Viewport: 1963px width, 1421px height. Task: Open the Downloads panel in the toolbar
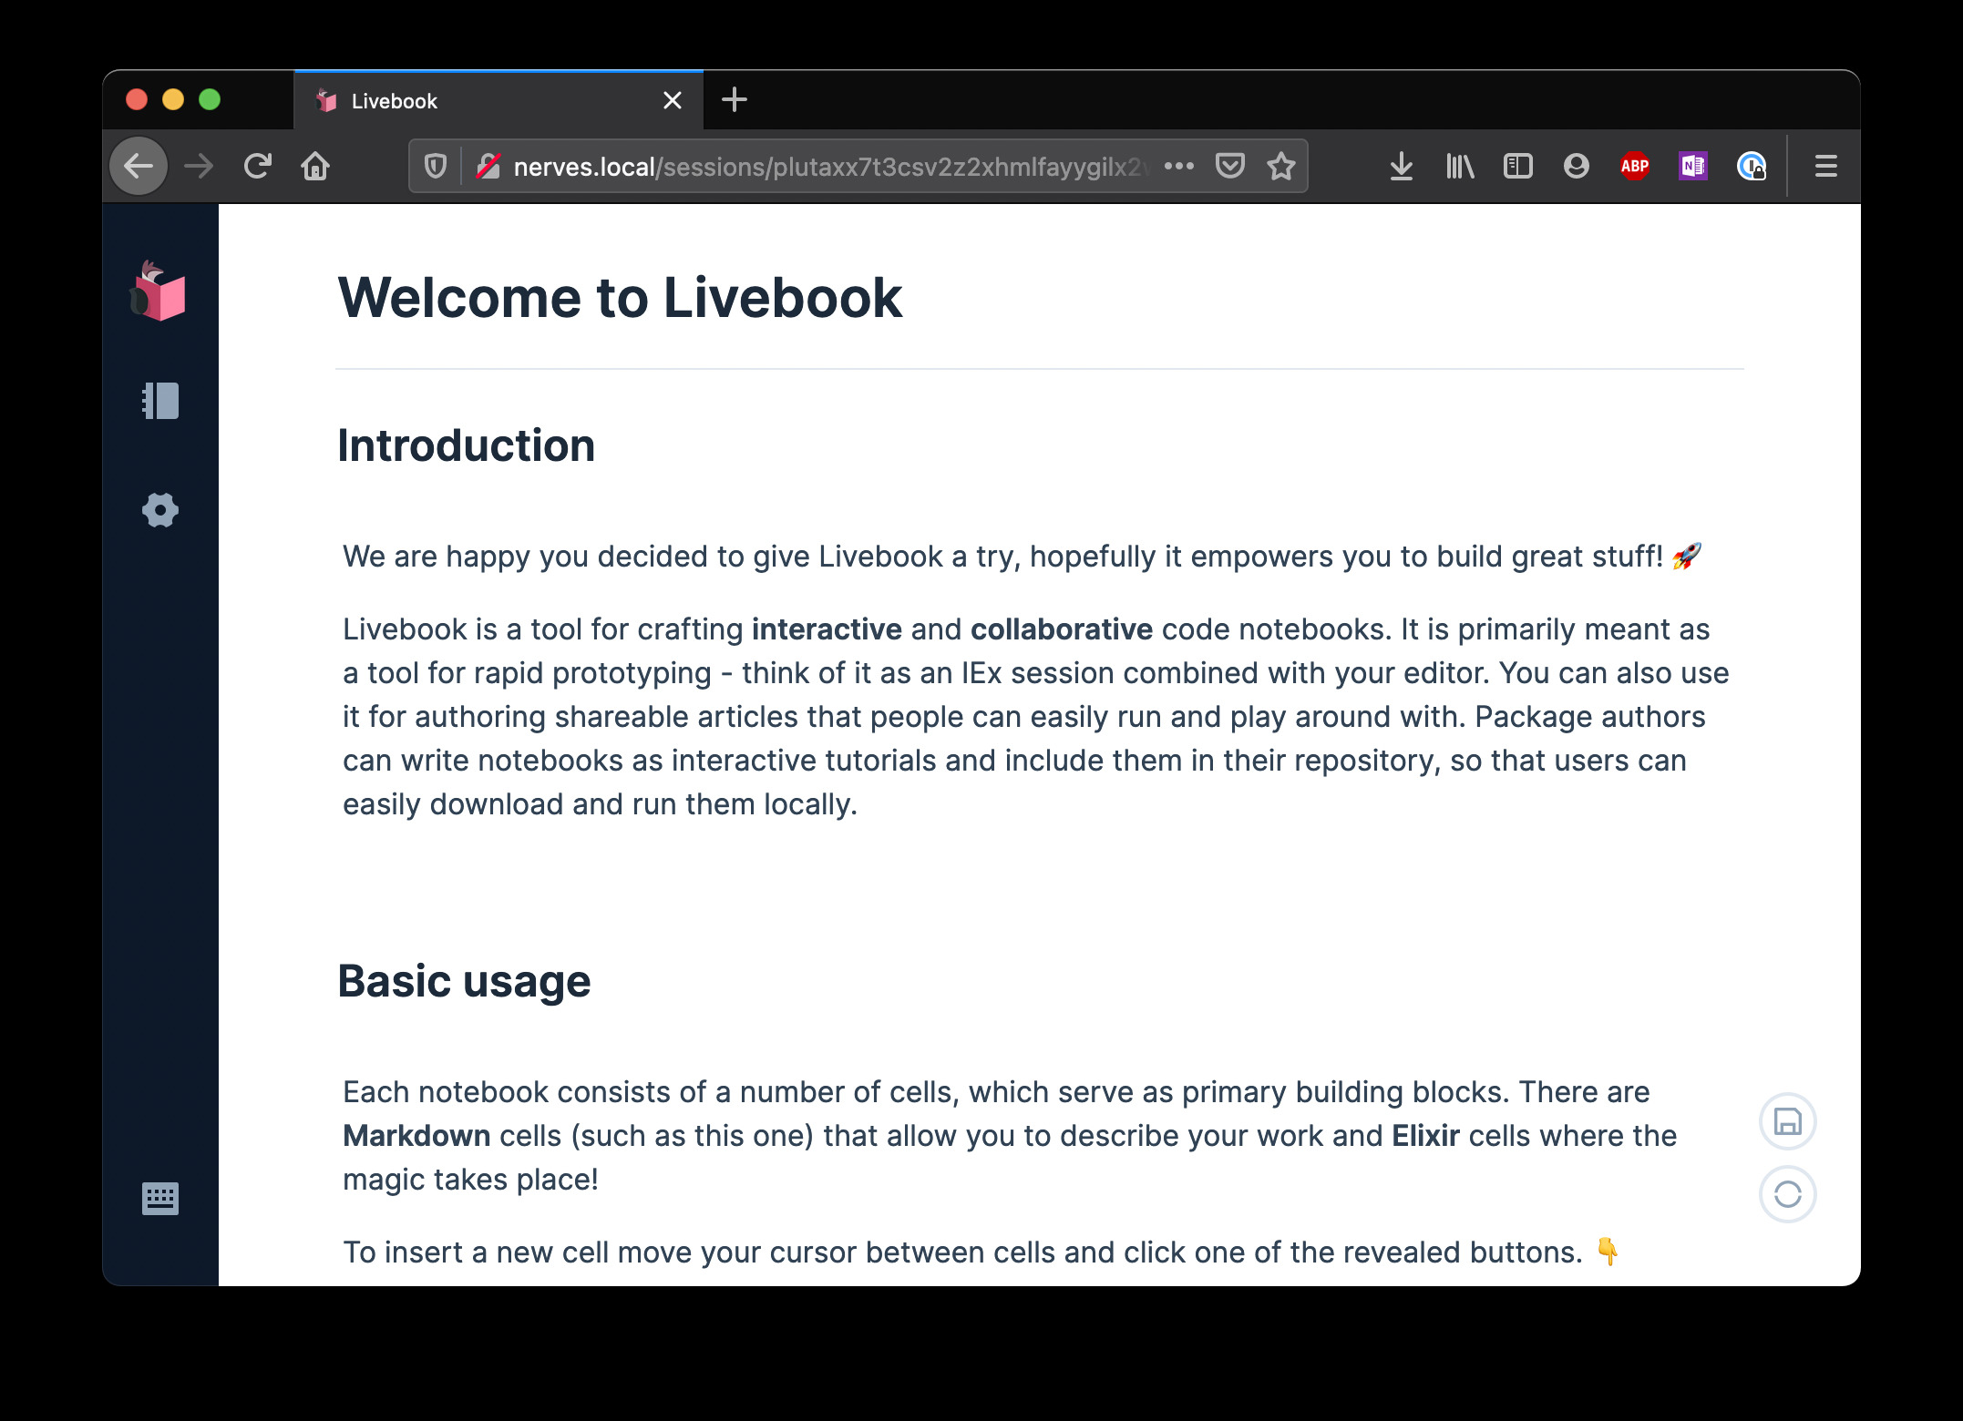pos(1401,166)
